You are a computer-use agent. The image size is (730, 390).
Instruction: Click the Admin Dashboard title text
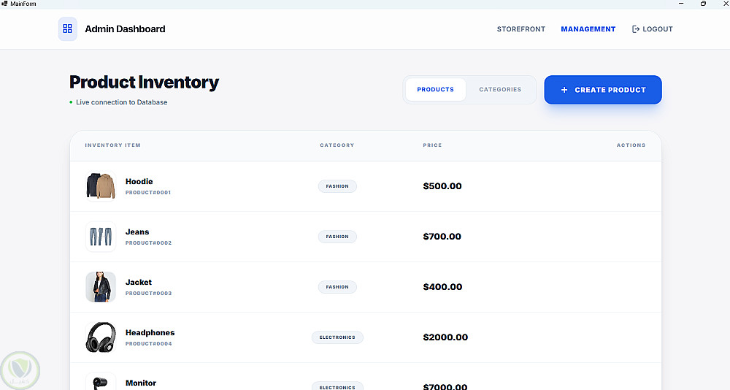(x=125, y=29)
